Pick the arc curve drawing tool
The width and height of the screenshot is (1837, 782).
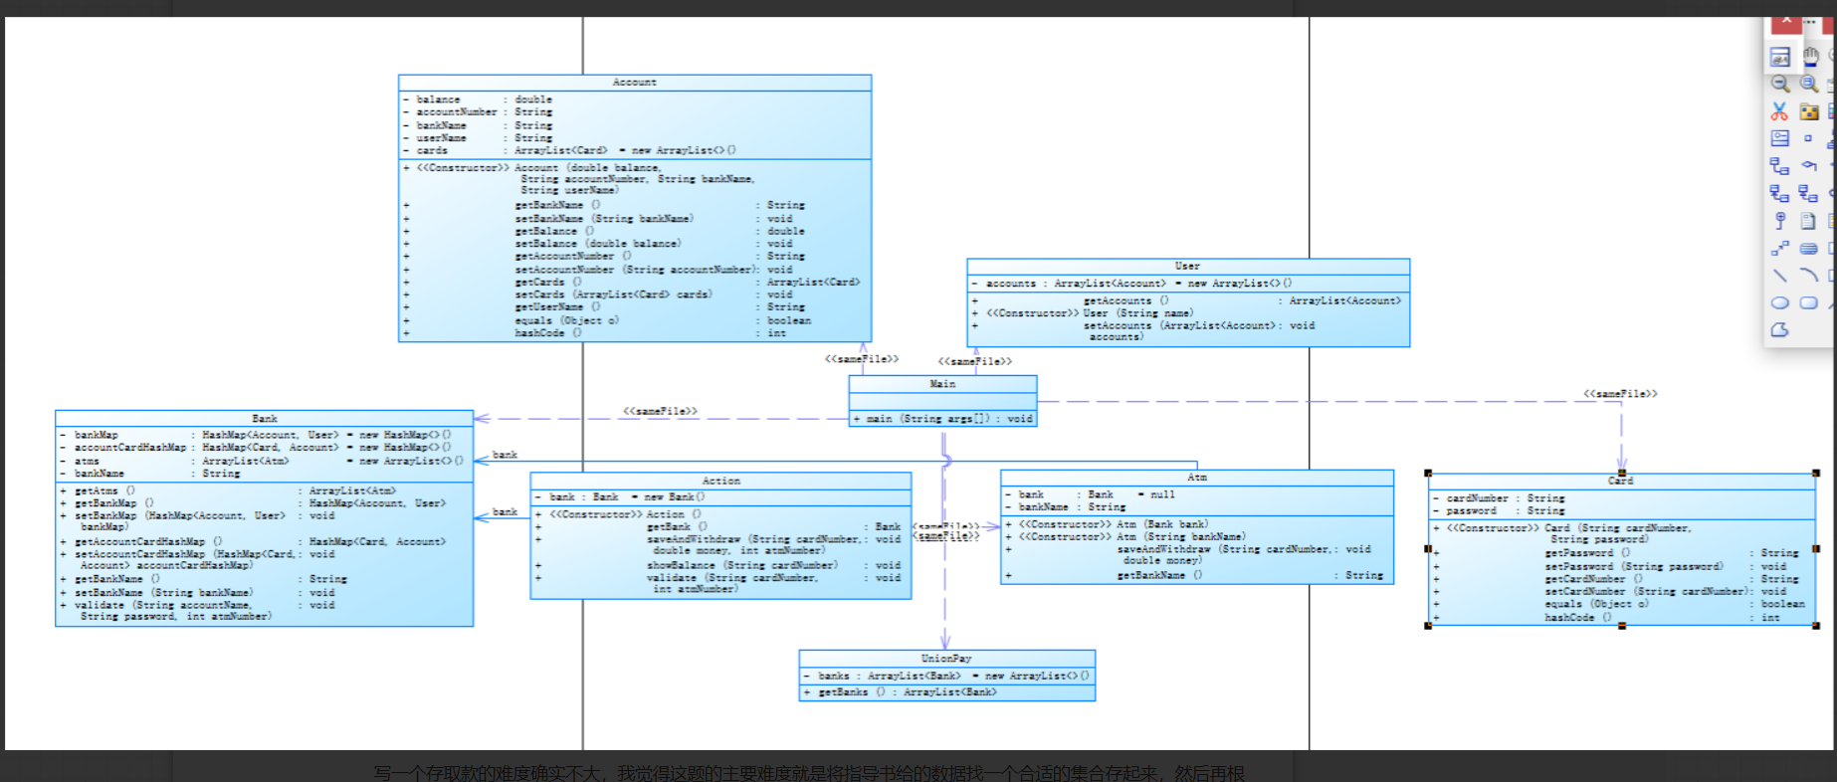[x=1809, y=275]
